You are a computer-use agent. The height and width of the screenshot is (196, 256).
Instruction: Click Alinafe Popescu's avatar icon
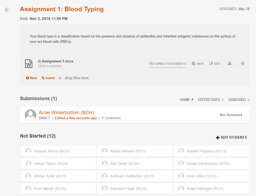pos(181,151)
